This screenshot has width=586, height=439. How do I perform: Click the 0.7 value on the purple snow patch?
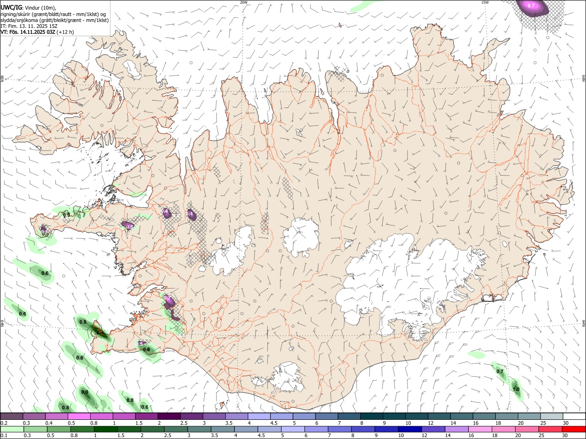click(x=531, y=5)
